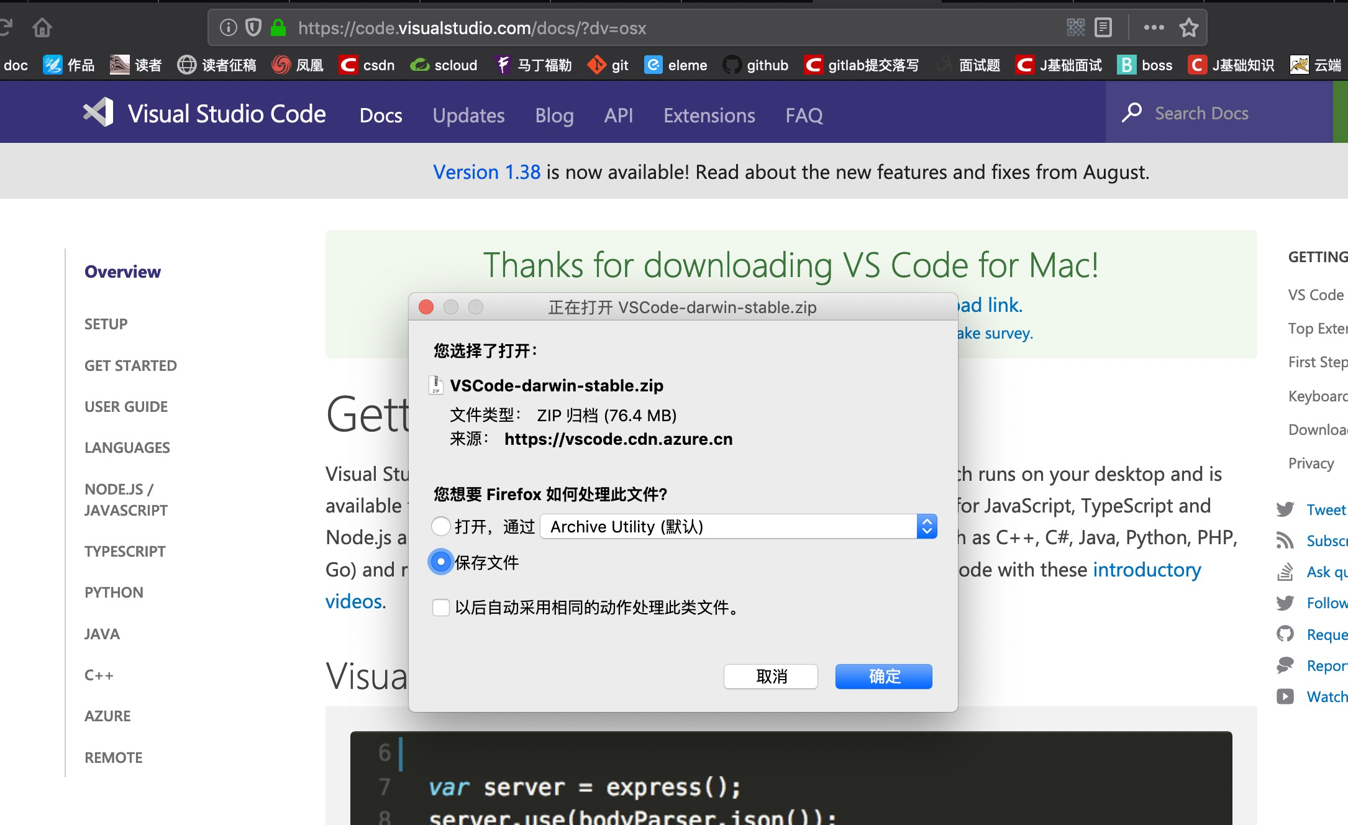The image size is (1348, 825).
Task: Open the Extensions menu item
Action: (x=709, y=115)
